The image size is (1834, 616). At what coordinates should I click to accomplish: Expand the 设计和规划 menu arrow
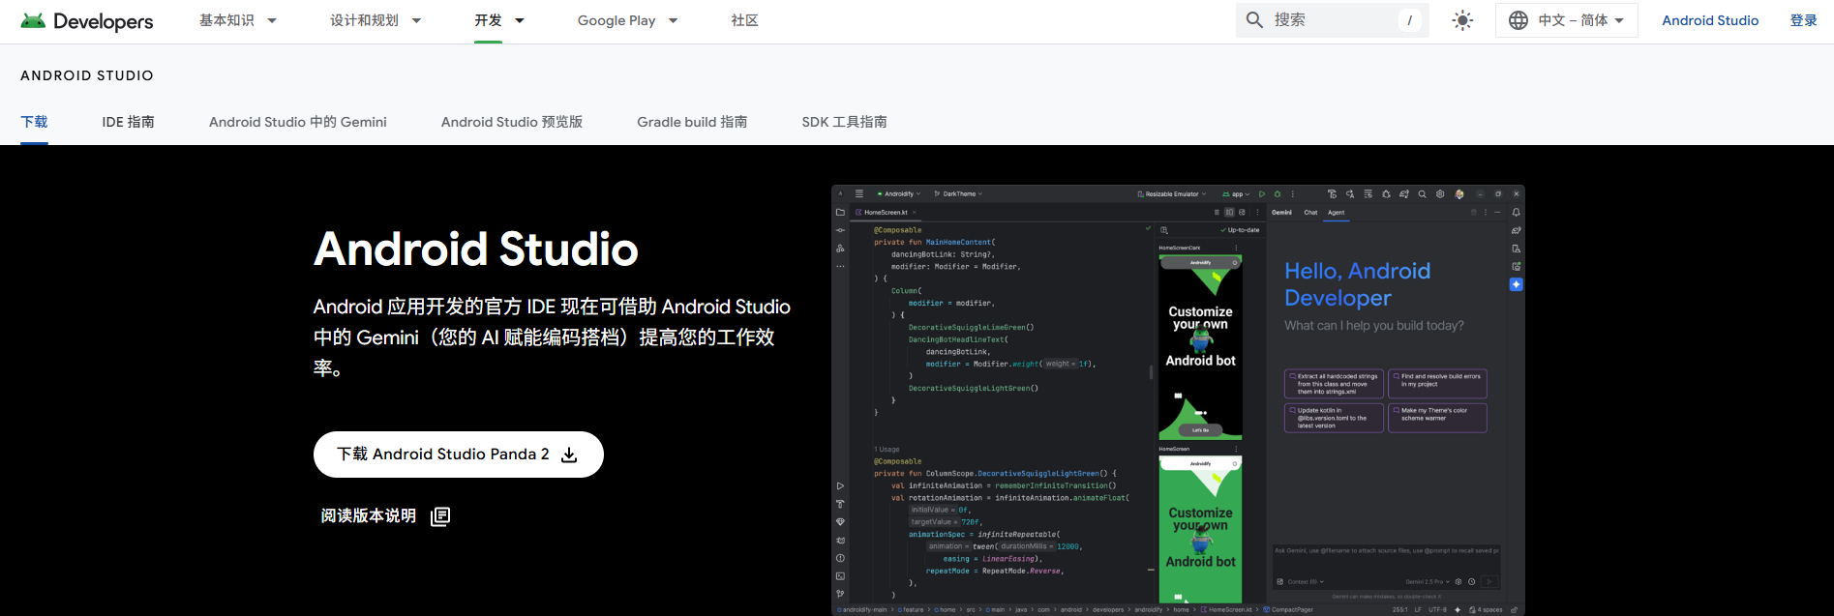(x=416, y=20)
